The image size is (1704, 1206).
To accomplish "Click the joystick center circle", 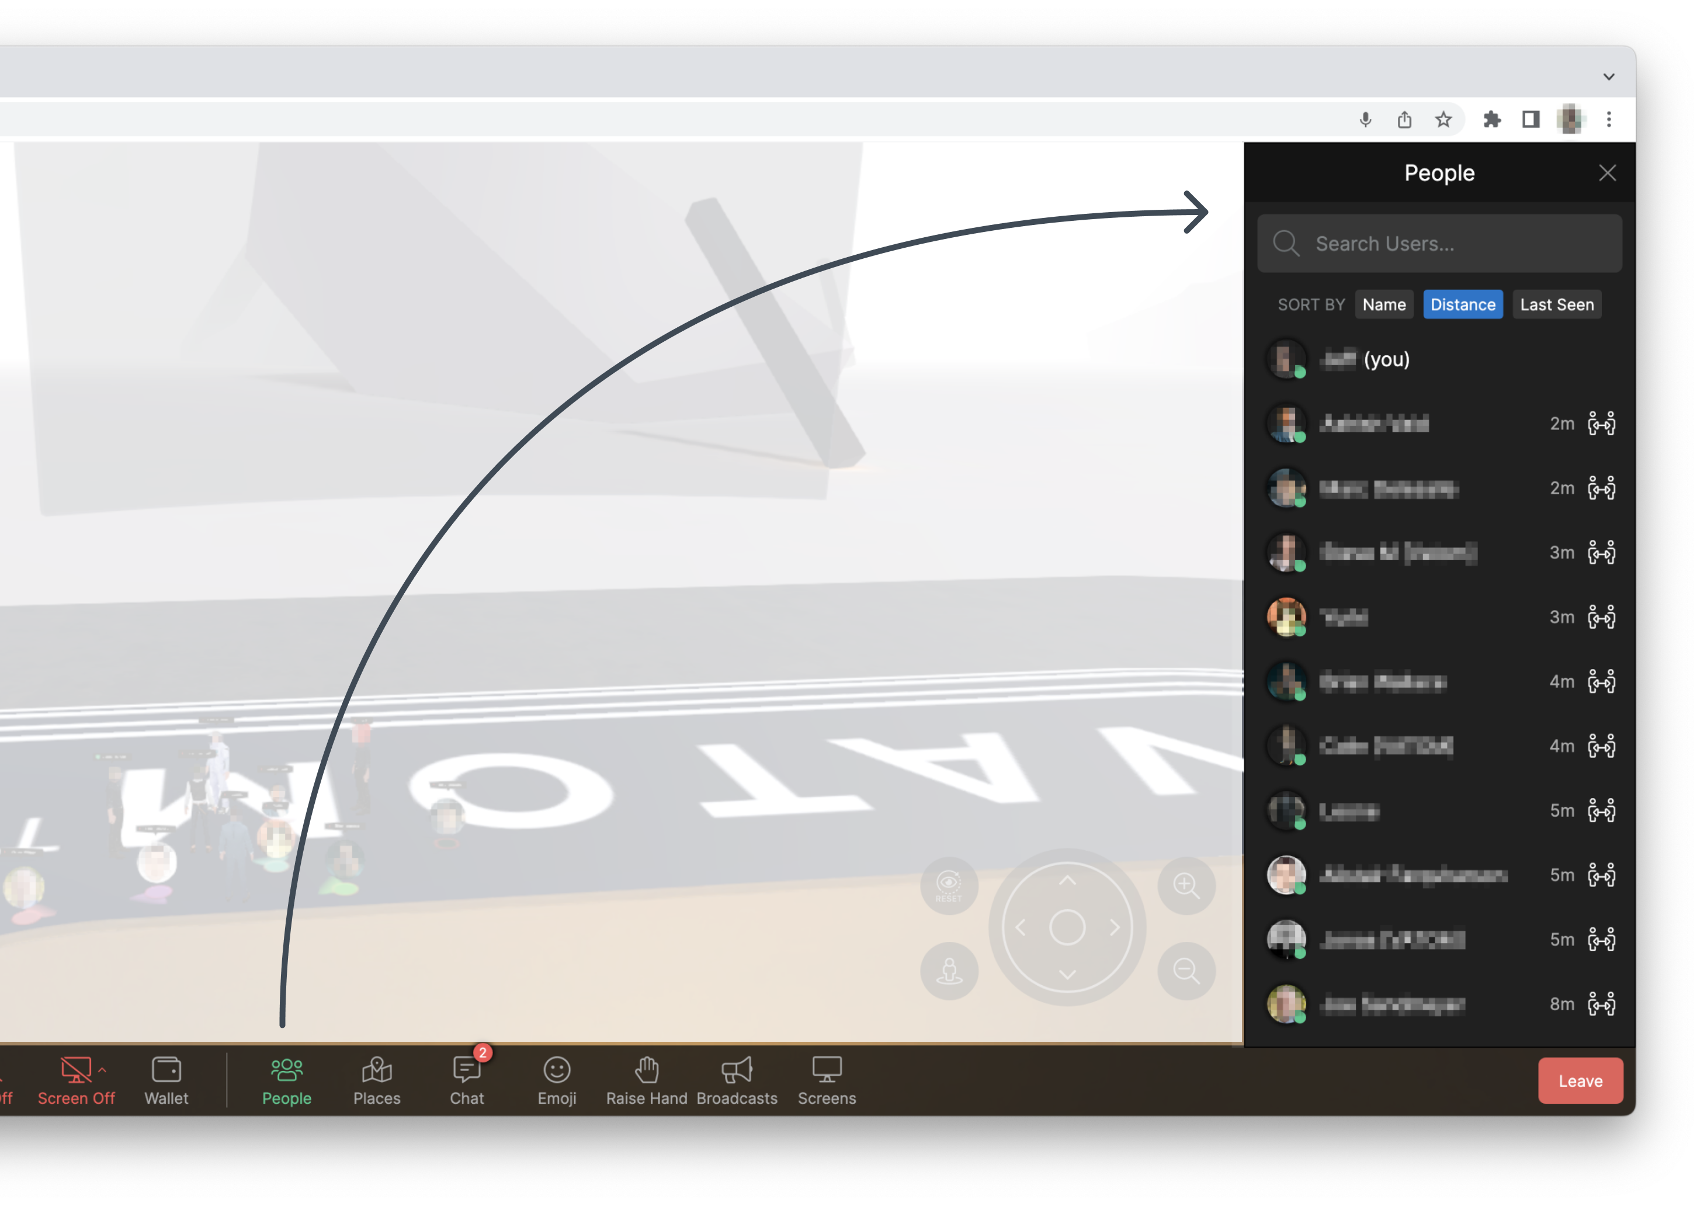I will (1067, 927).
